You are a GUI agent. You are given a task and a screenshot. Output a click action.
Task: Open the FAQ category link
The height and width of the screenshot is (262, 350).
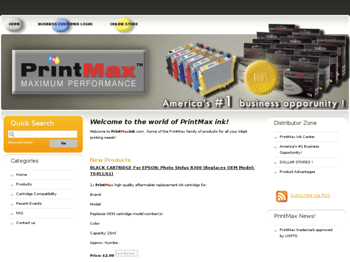[x=19, y=213]
